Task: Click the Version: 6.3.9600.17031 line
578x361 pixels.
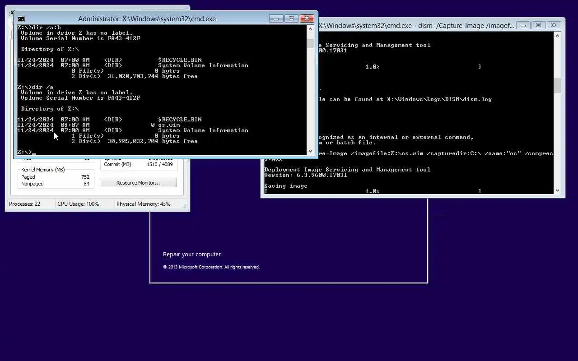Action: pos(306,175)
